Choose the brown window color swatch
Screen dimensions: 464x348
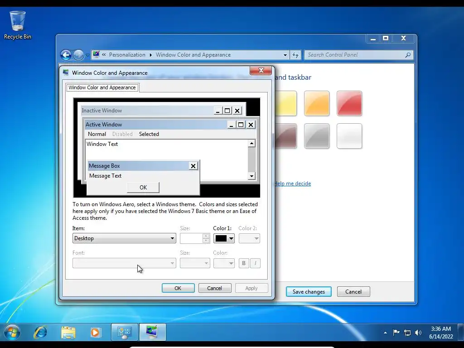click(x=285, y=136)
